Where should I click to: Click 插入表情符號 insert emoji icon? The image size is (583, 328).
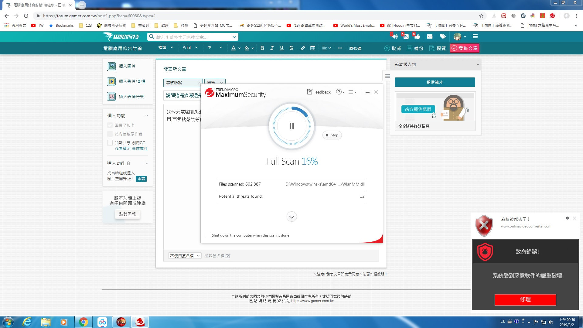coord(112,96)
